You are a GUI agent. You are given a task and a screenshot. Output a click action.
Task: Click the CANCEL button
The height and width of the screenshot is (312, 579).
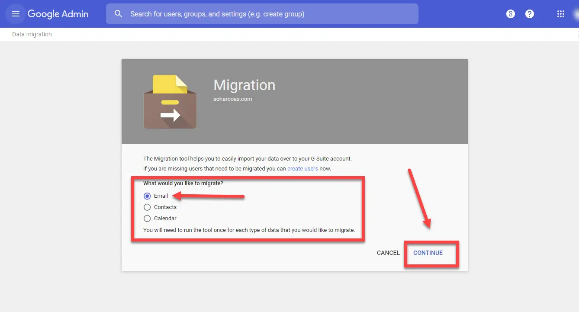pyautogui.click(x=388, y=253)
